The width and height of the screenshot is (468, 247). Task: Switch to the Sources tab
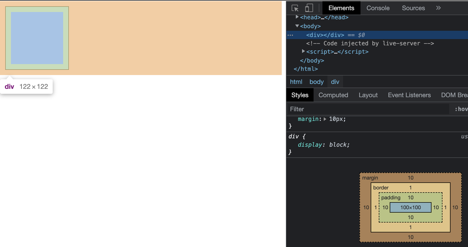point(413,8)
